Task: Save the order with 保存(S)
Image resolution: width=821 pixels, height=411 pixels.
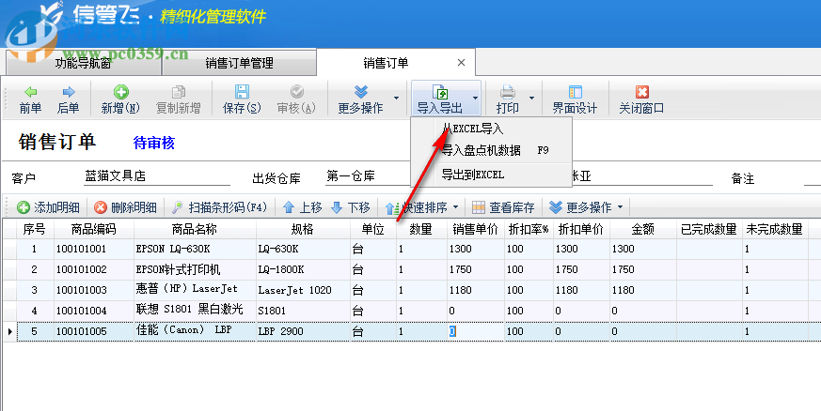Action: point(242,99)
